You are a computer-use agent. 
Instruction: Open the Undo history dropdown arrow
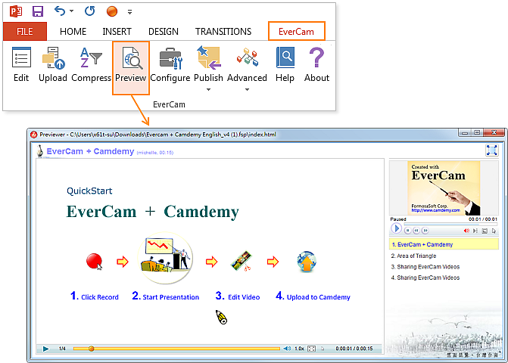(x=72, y=11)
